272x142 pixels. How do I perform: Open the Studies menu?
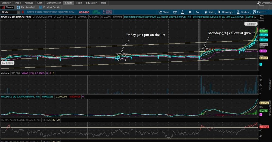(x=243, y=12)
